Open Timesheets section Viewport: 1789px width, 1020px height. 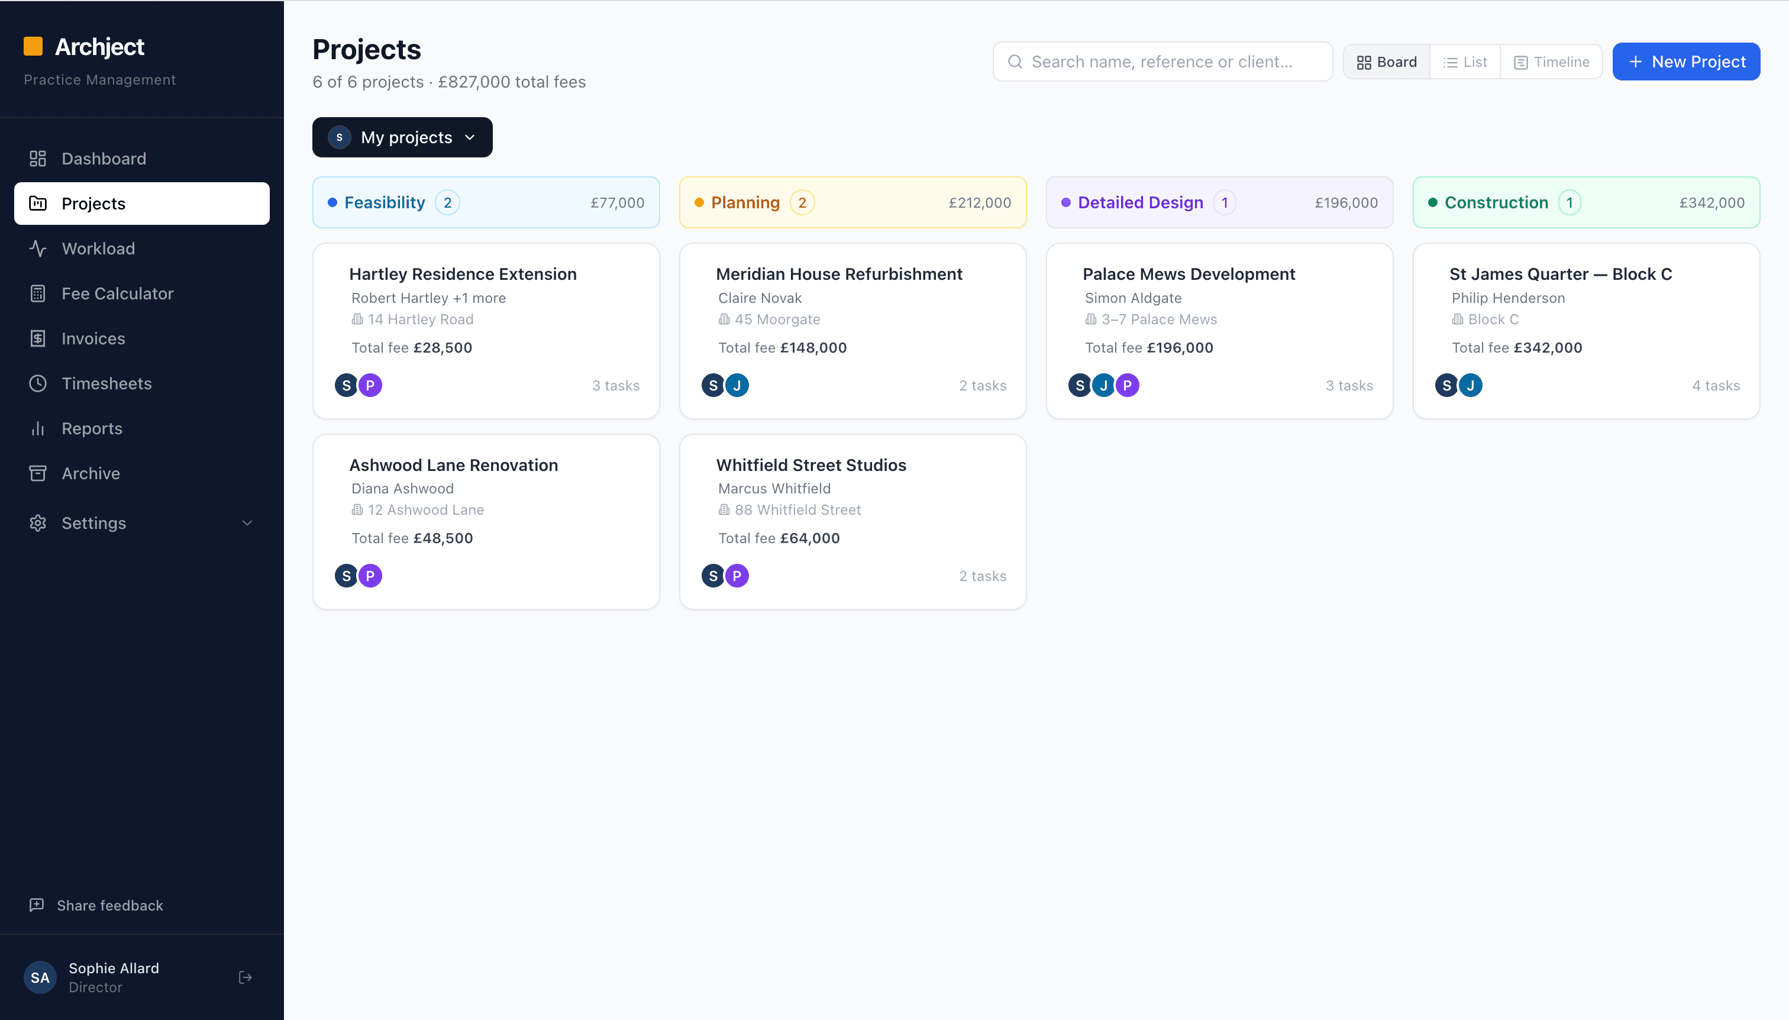click(x=141, y=383)
